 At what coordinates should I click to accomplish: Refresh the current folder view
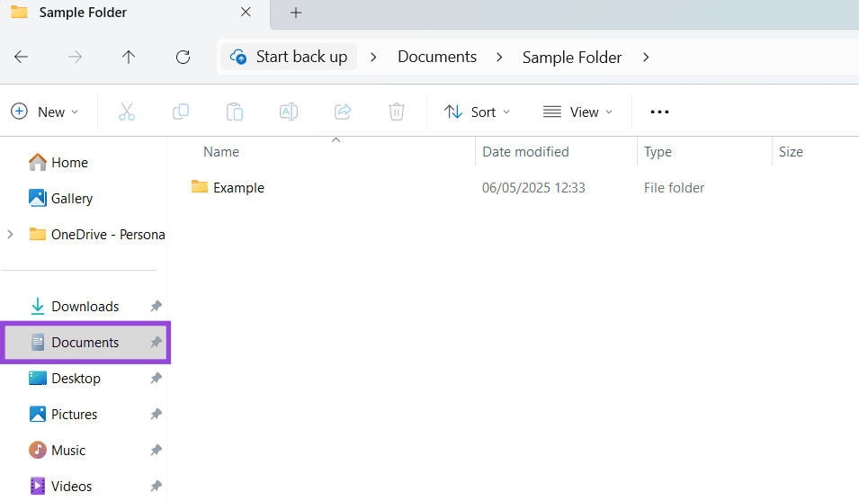(x=183, y=57)
